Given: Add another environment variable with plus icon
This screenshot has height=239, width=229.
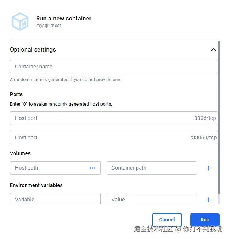Looking at the screenshot, I should point(209,200).
